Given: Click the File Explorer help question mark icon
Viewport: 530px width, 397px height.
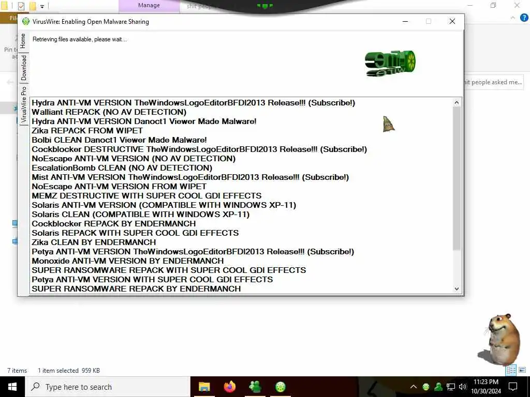Looking at the screenshot, I should pos(524,18).
